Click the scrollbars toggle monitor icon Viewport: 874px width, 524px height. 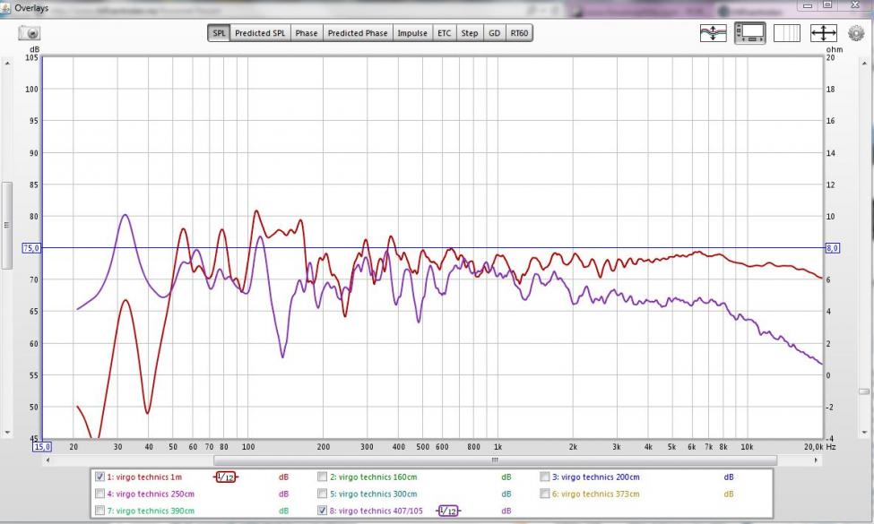click(x=749, y=33)
